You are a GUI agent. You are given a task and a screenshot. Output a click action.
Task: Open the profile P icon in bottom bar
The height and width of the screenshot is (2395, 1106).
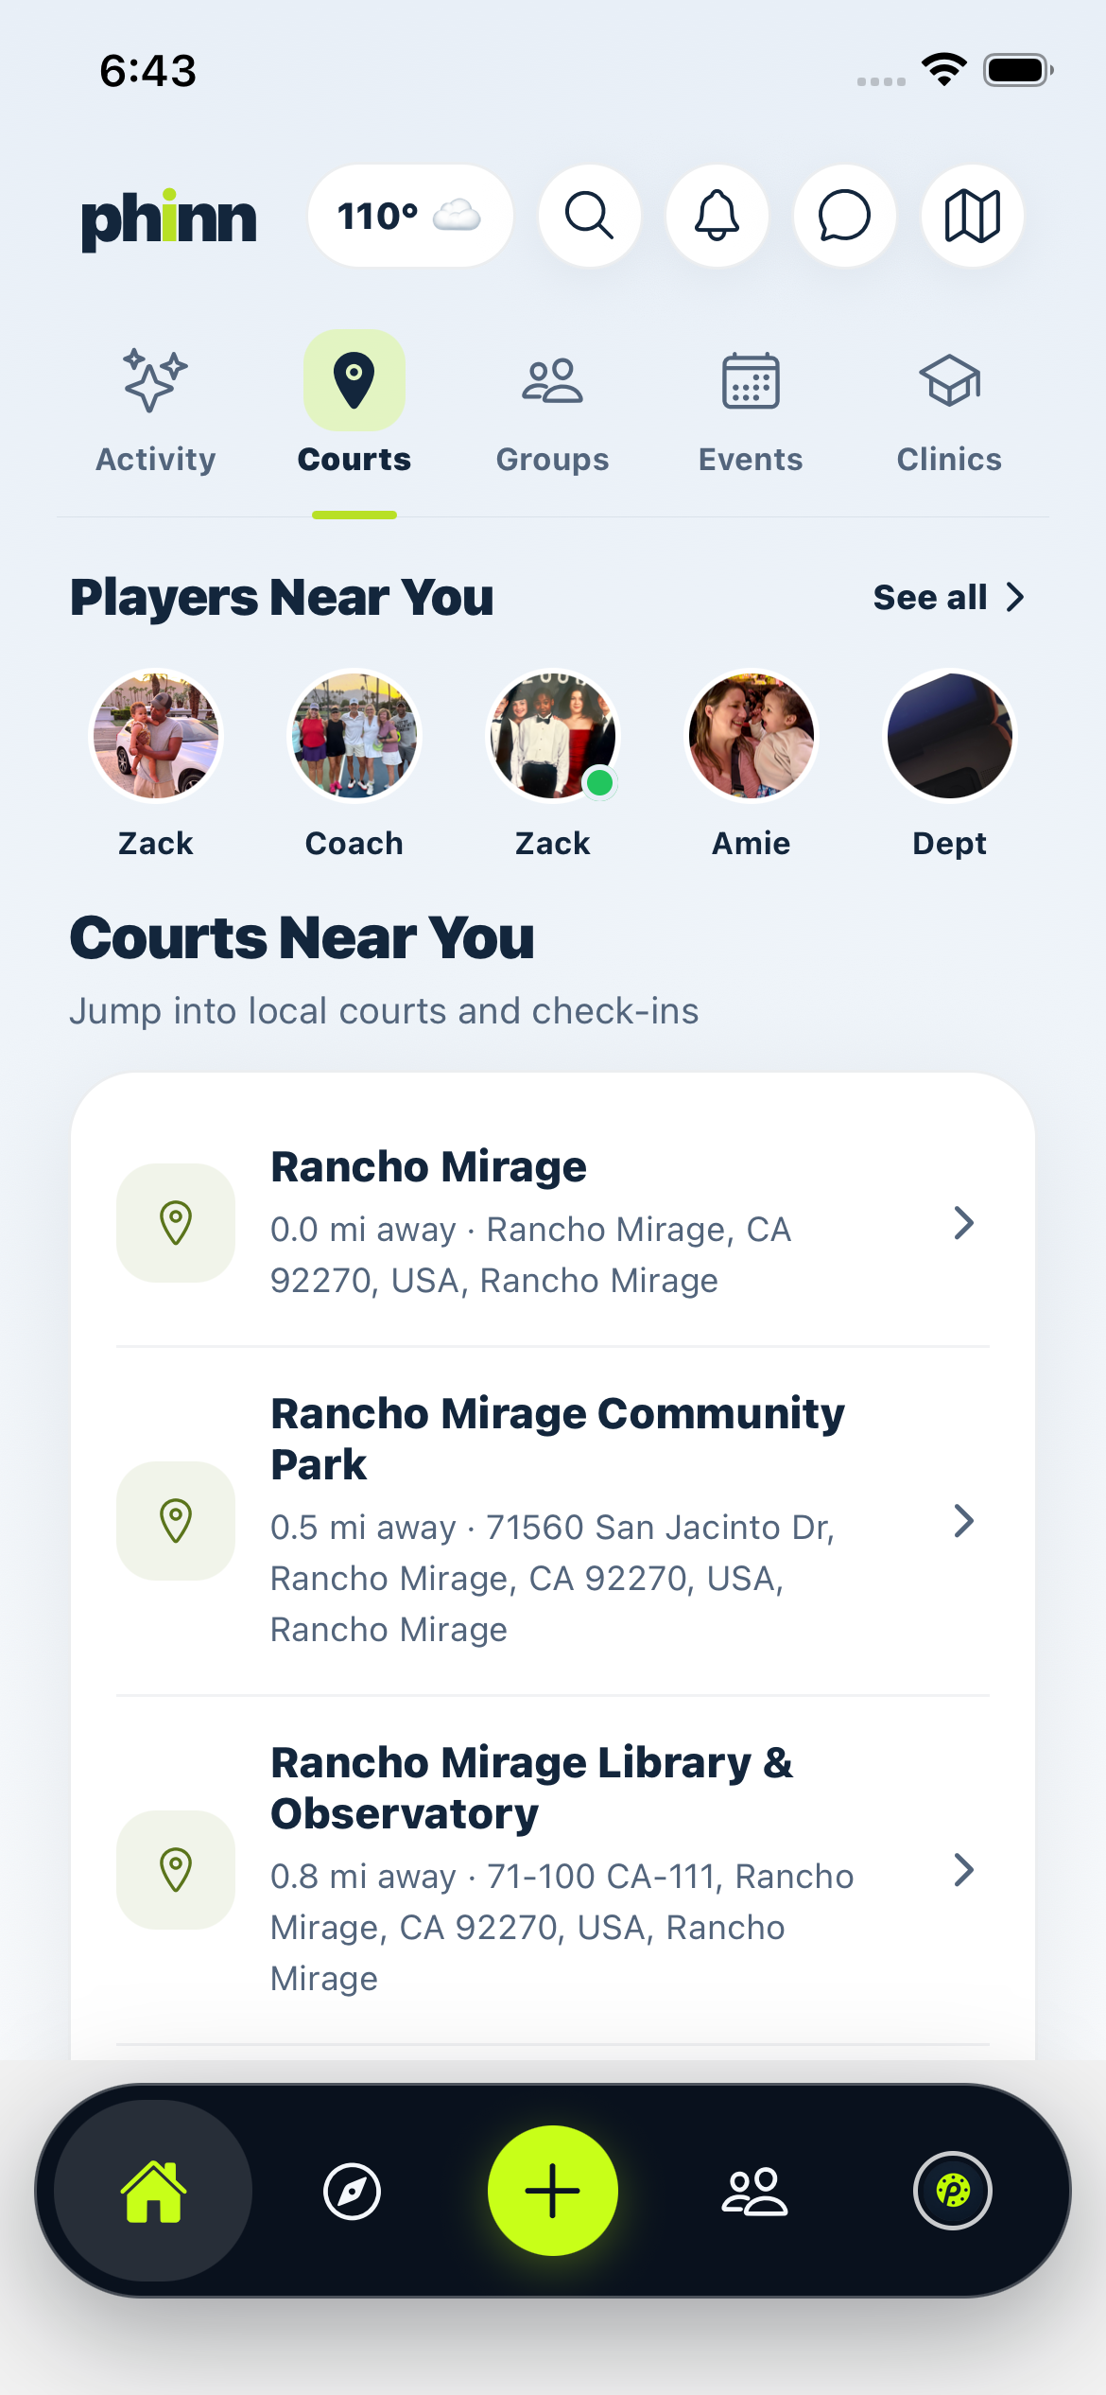point(953,2191)
